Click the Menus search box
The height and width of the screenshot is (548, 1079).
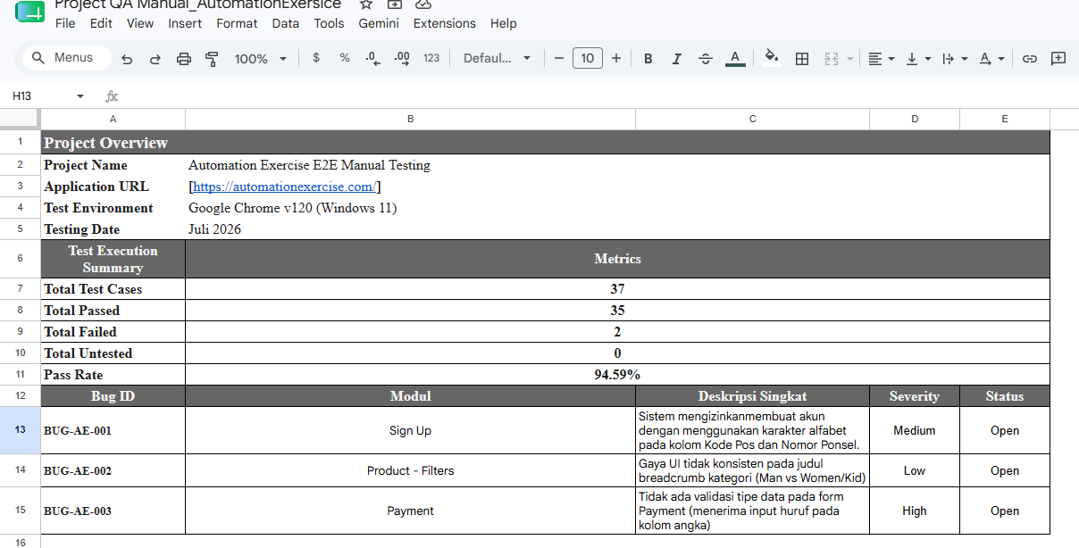point(67,58)
